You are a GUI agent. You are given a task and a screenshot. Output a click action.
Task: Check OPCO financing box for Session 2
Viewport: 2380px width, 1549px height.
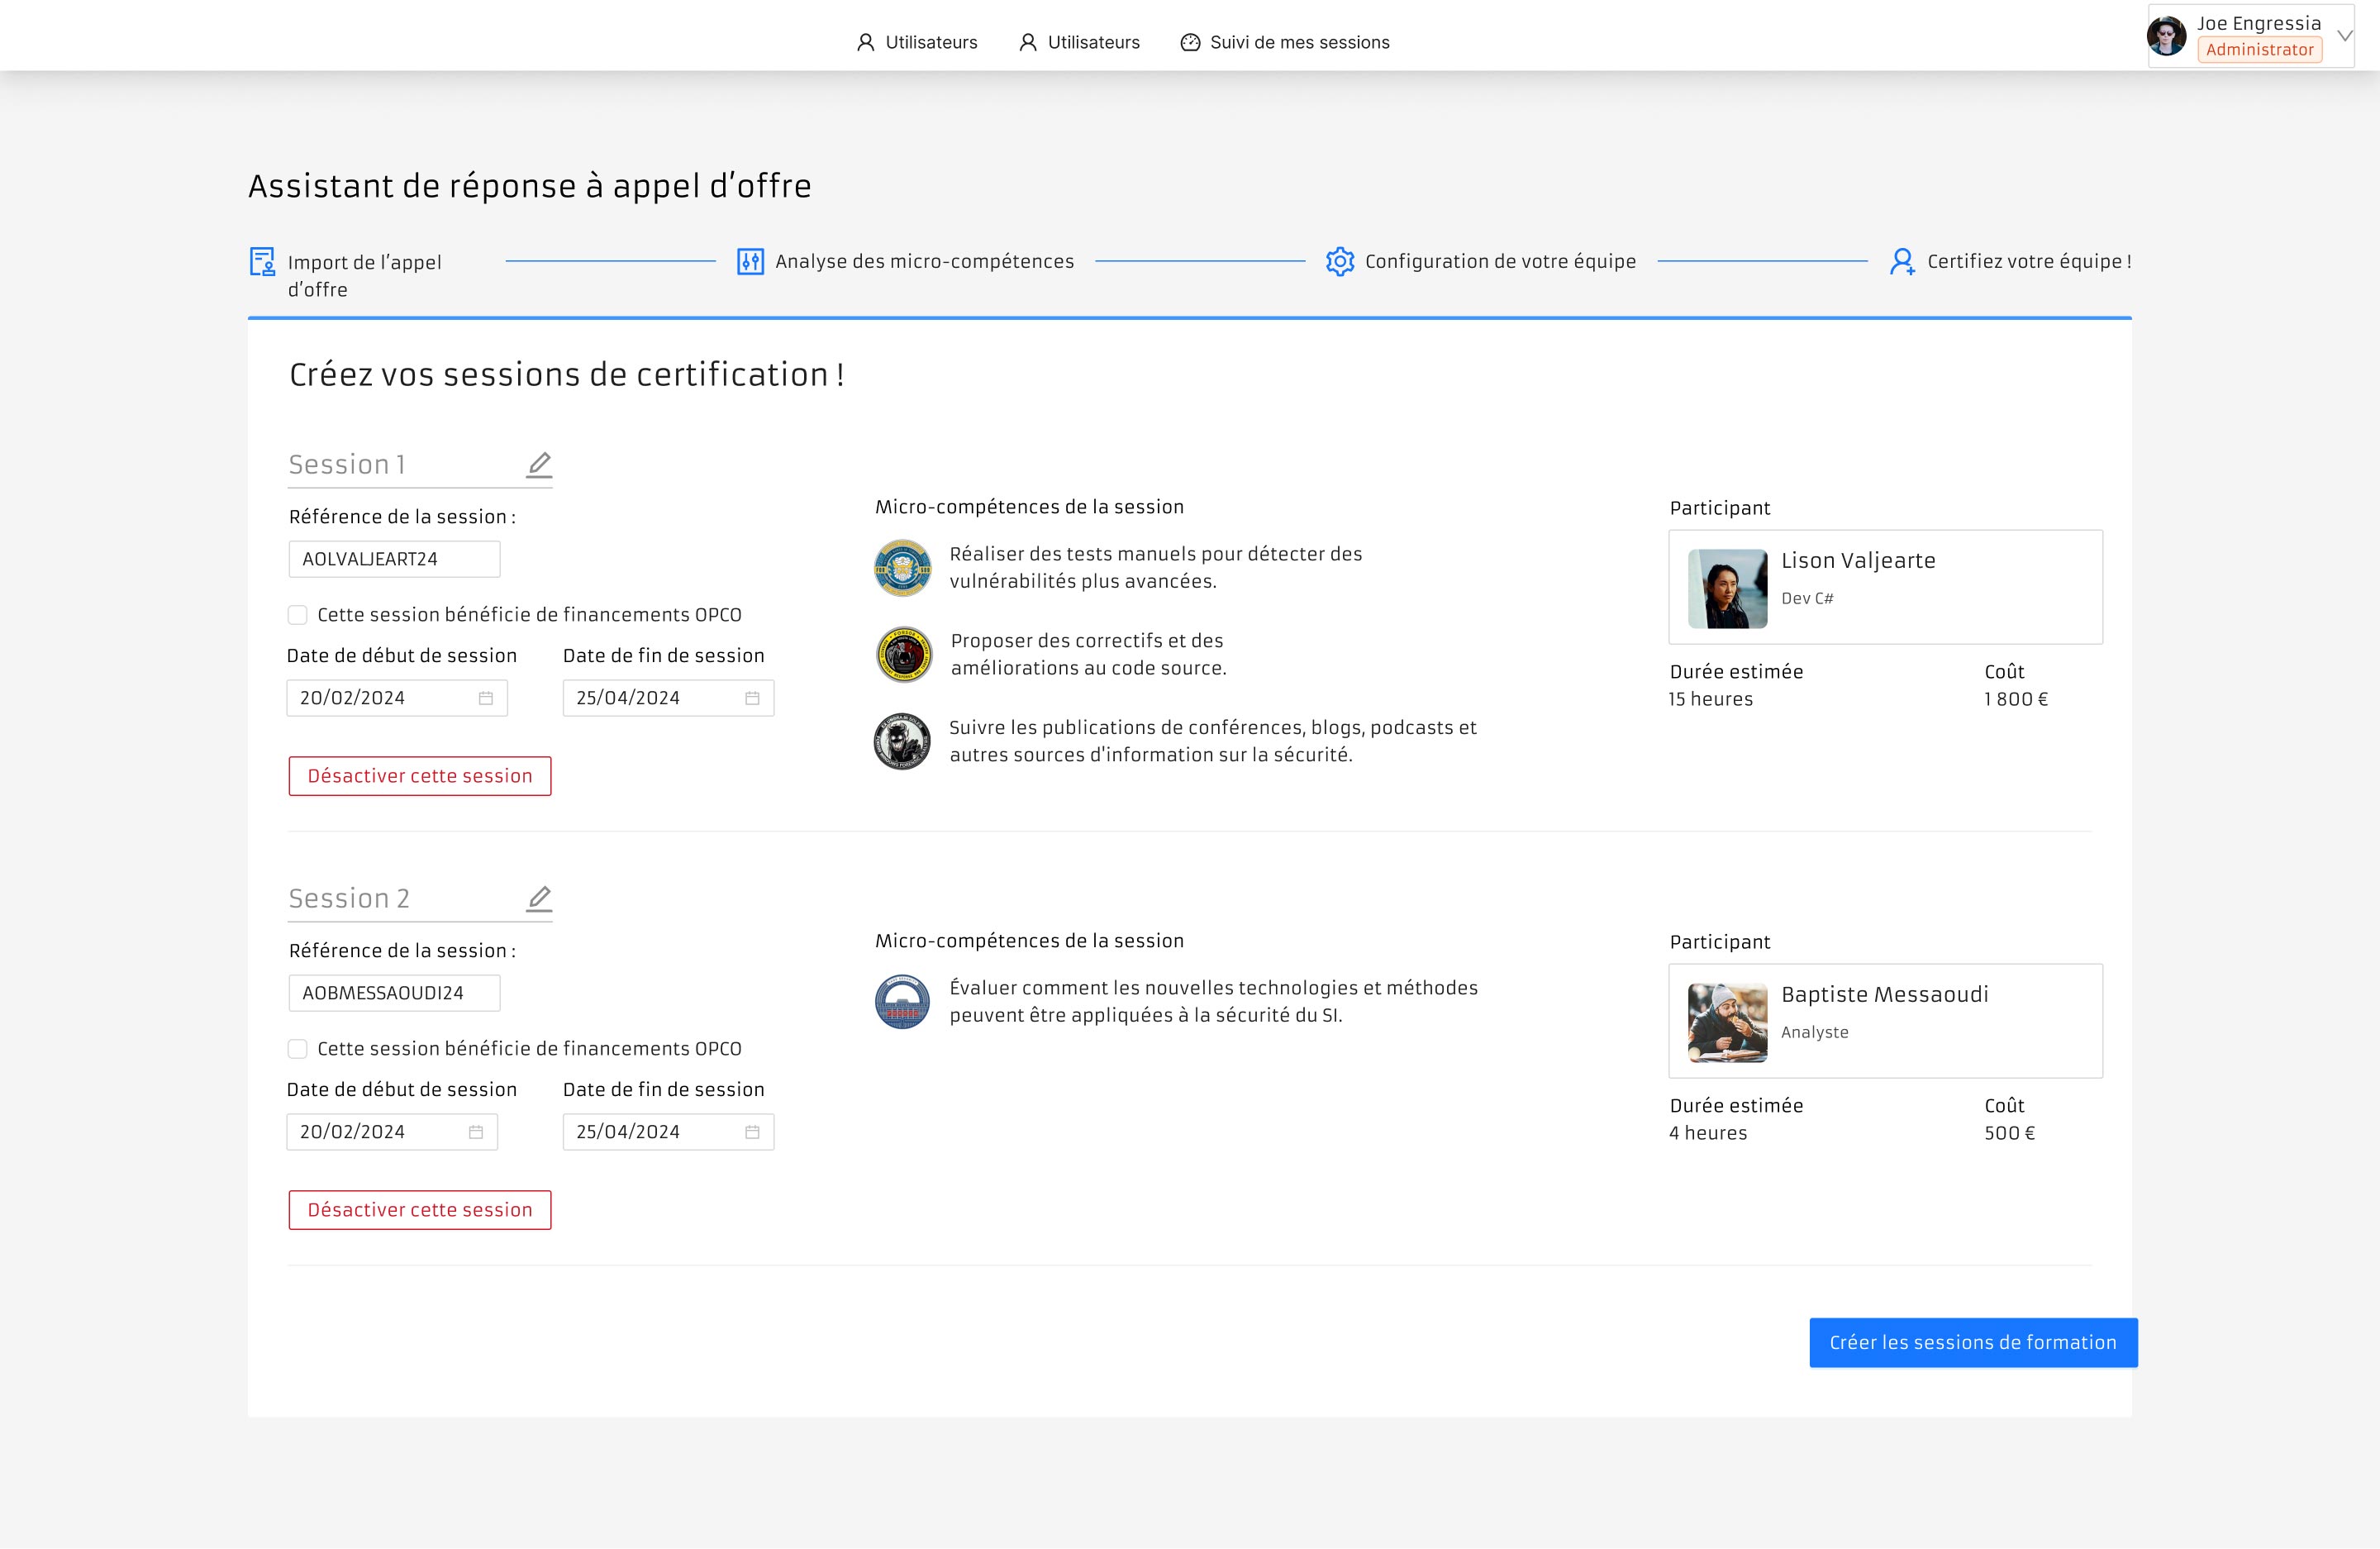tap(297, 1049)
